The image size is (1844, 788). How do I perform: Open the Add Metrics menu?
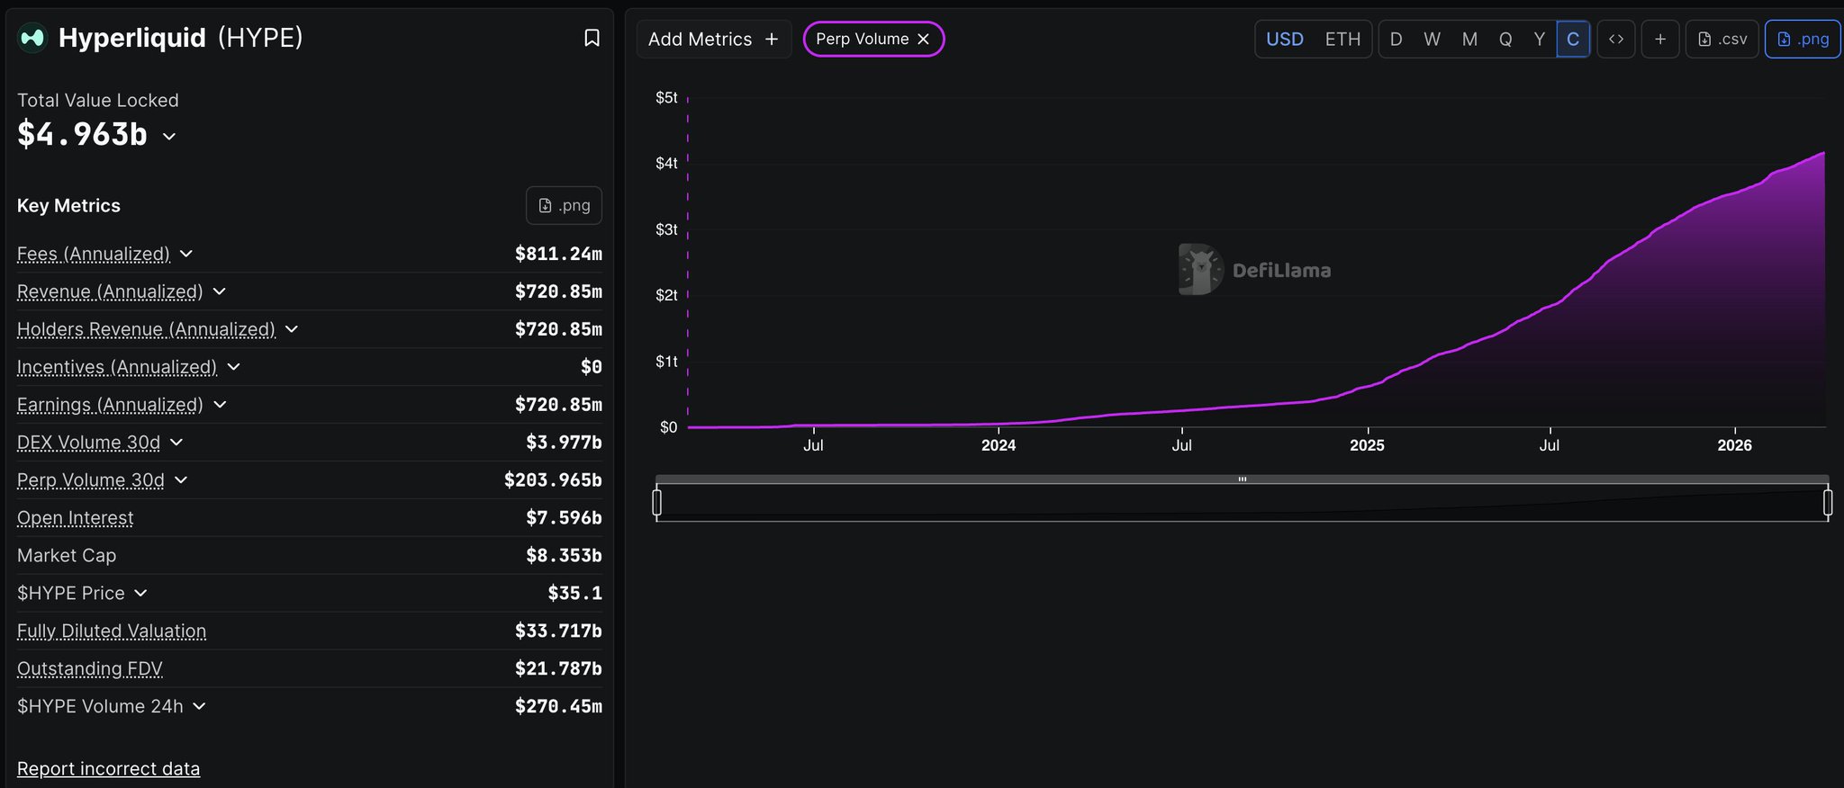click(x=713, y=40)
